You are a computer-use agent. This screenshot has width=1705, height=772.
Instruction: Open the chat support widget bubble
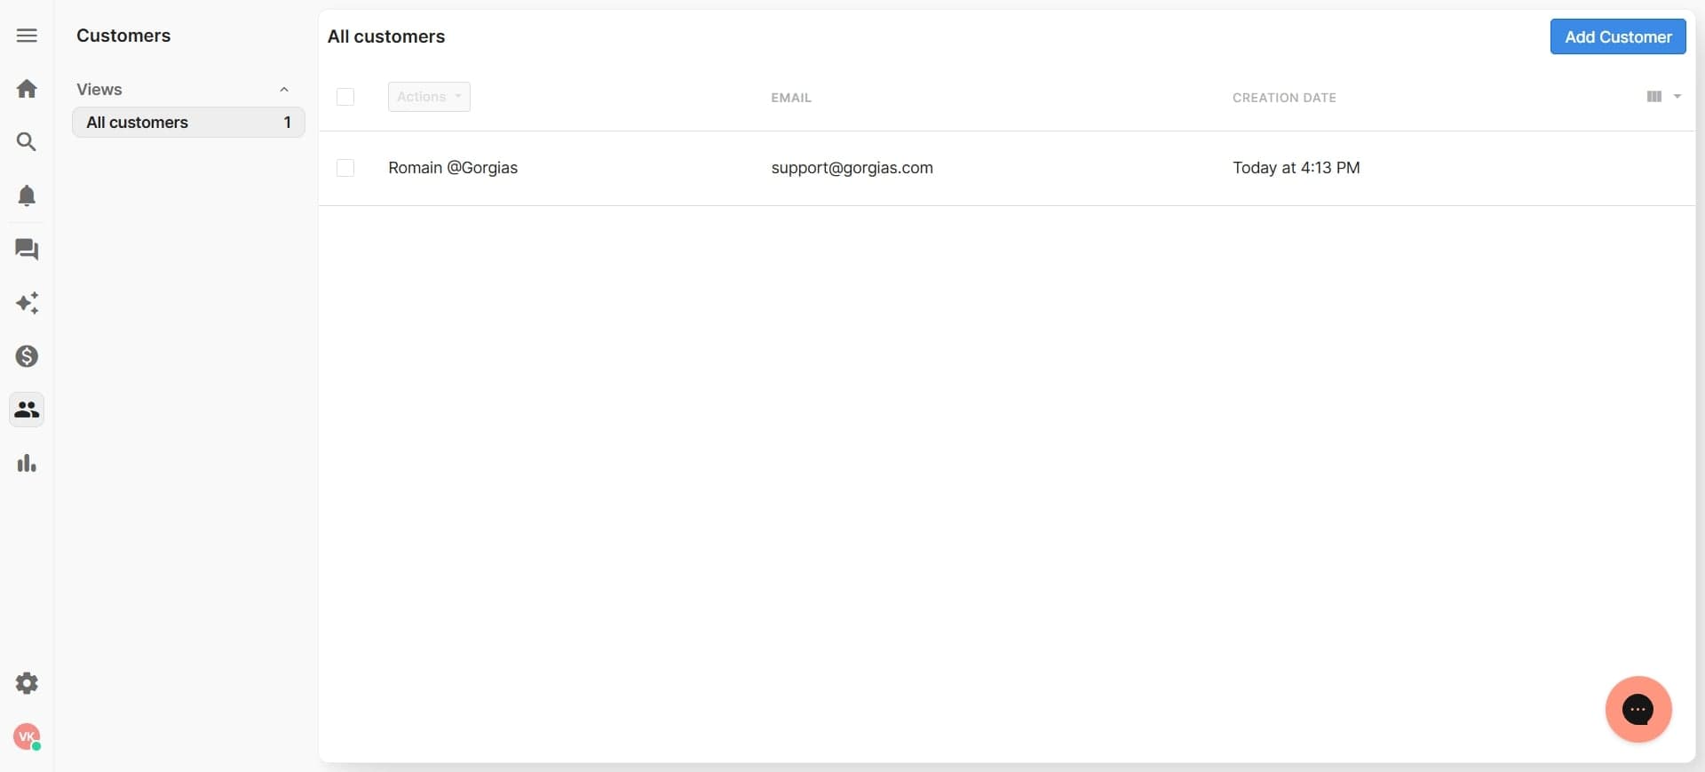pos(1638,709)
